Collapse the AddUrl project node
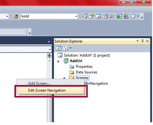 click(58, 61)
